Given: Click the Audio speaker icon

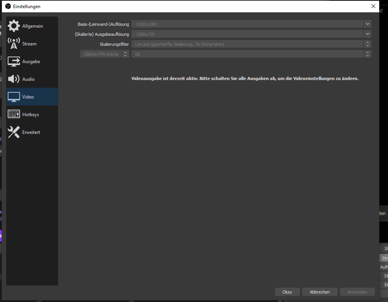Looking at the screenshot, I should [x=14, y=79].
